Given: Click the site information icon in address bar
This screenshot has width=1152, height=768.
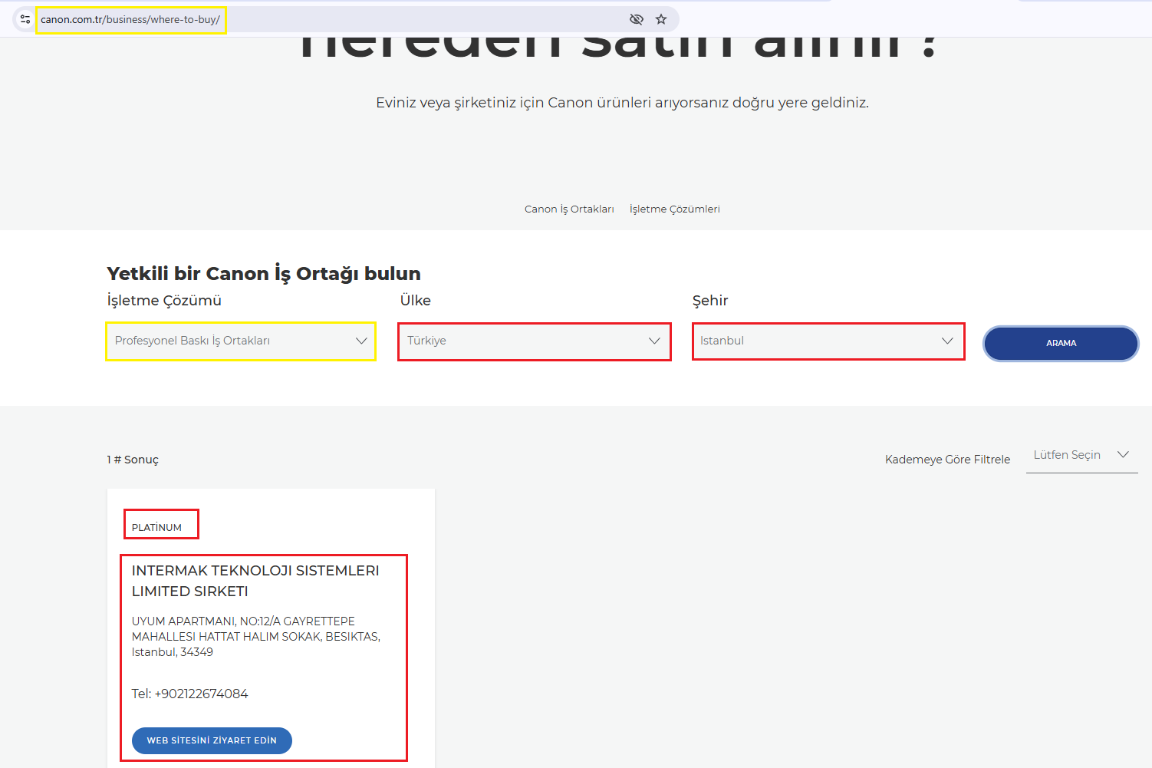Looking at the screenshot, I should 25,19.
